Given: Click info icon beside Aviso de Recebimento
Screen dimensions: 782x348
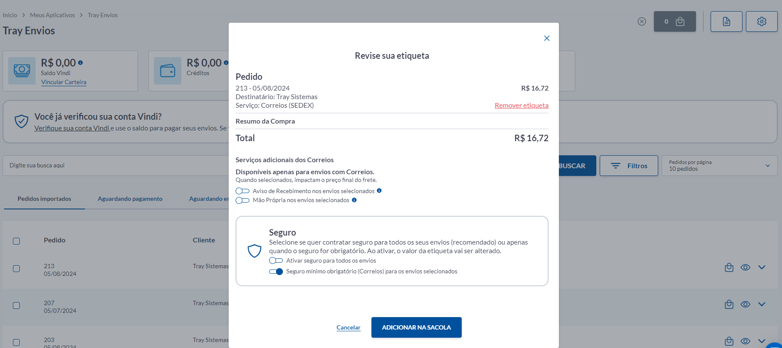Looking at the screenshot, I should point(379,191).
